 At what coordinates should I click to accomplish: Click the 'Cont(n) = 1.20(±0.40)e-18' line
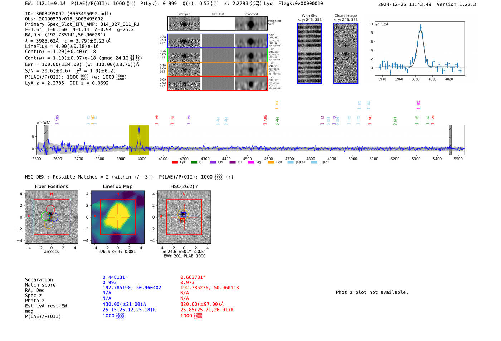[x=60, y=52]
